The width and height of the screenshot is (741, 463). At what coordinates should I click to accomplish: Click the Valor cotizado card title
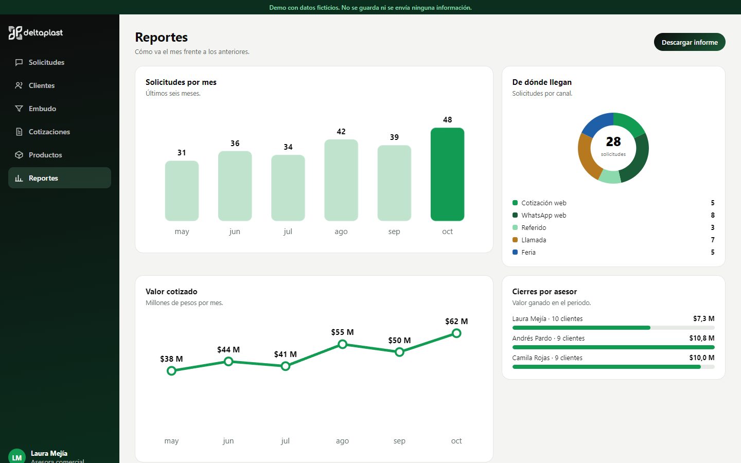coord(171,291)
